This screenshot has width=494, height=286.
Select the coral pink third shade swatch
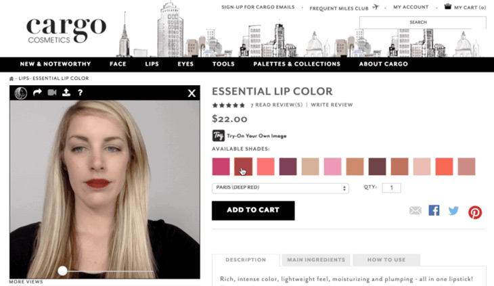tap(265, 166)
